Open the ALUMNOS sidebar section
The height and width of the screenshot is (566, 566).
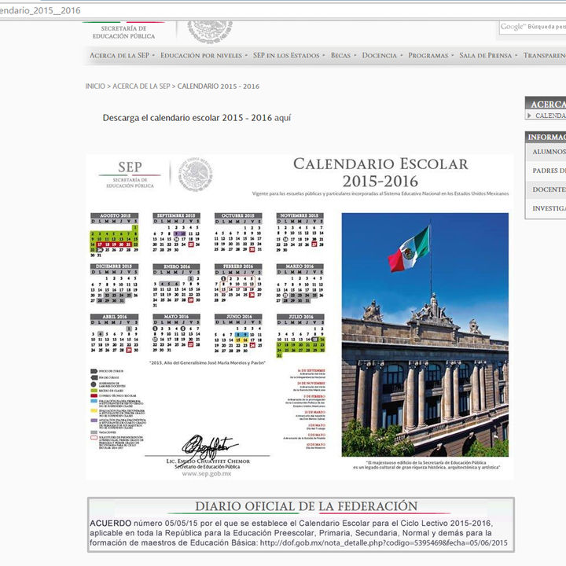(548, 152)
